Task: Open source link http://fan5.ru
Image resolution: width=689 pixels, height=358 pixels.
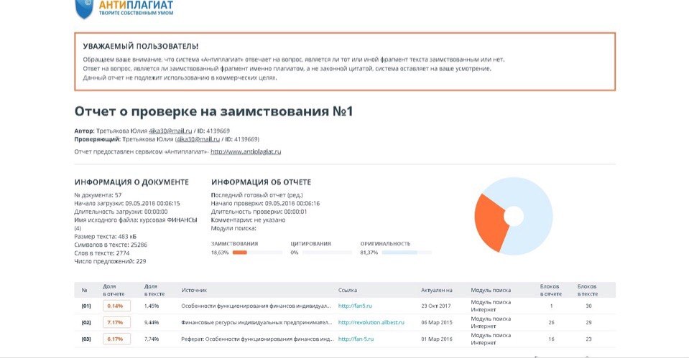Action: click(x=355, y=306)
